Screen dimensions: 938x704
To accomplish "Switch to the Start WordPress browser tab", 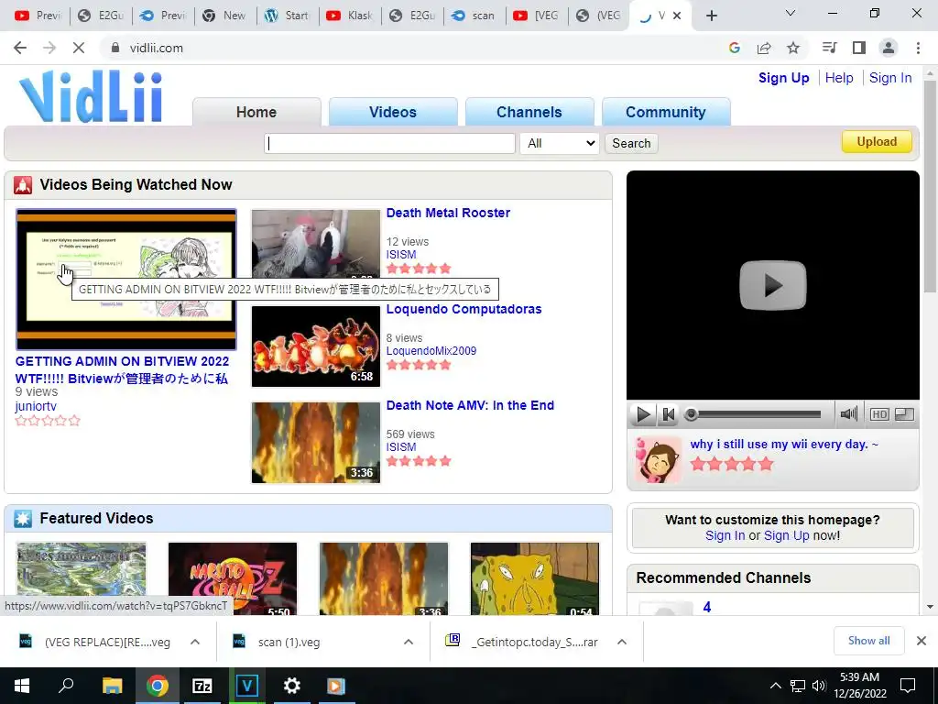I will pyautogui.click(x=287, y=16).
